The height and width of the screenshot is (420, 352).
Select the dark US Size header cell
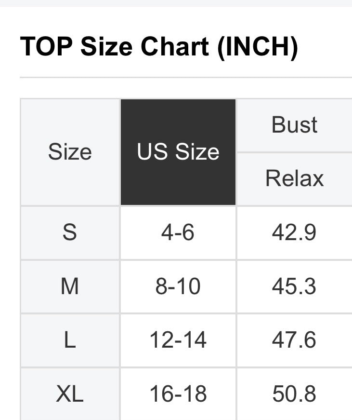click(178, 152)
